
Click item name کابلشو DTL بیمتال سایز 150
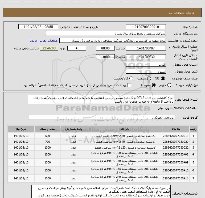125,162
